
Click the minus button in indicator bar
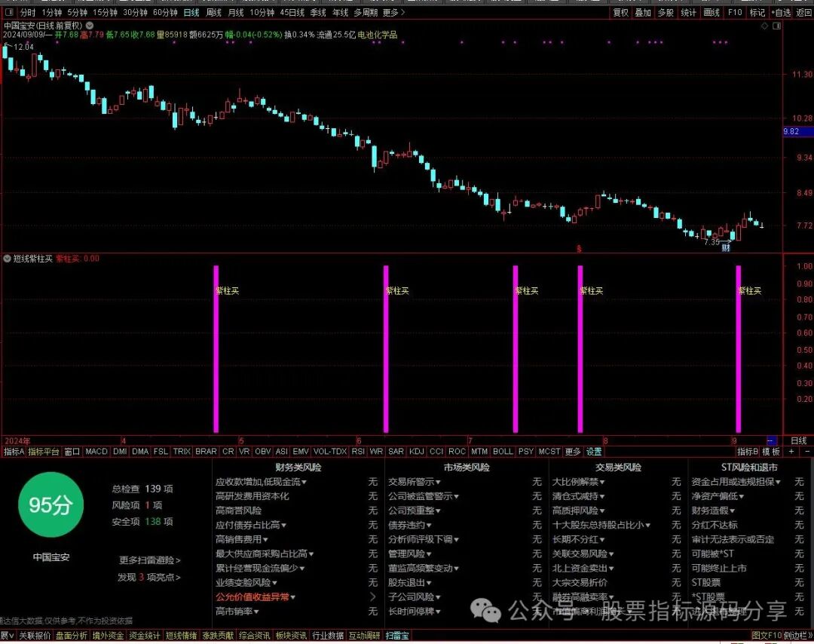(806, 452)
